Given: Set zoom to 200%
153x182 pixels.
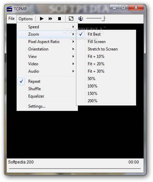Looking at the screenshot, I should [x=106, y=101].
